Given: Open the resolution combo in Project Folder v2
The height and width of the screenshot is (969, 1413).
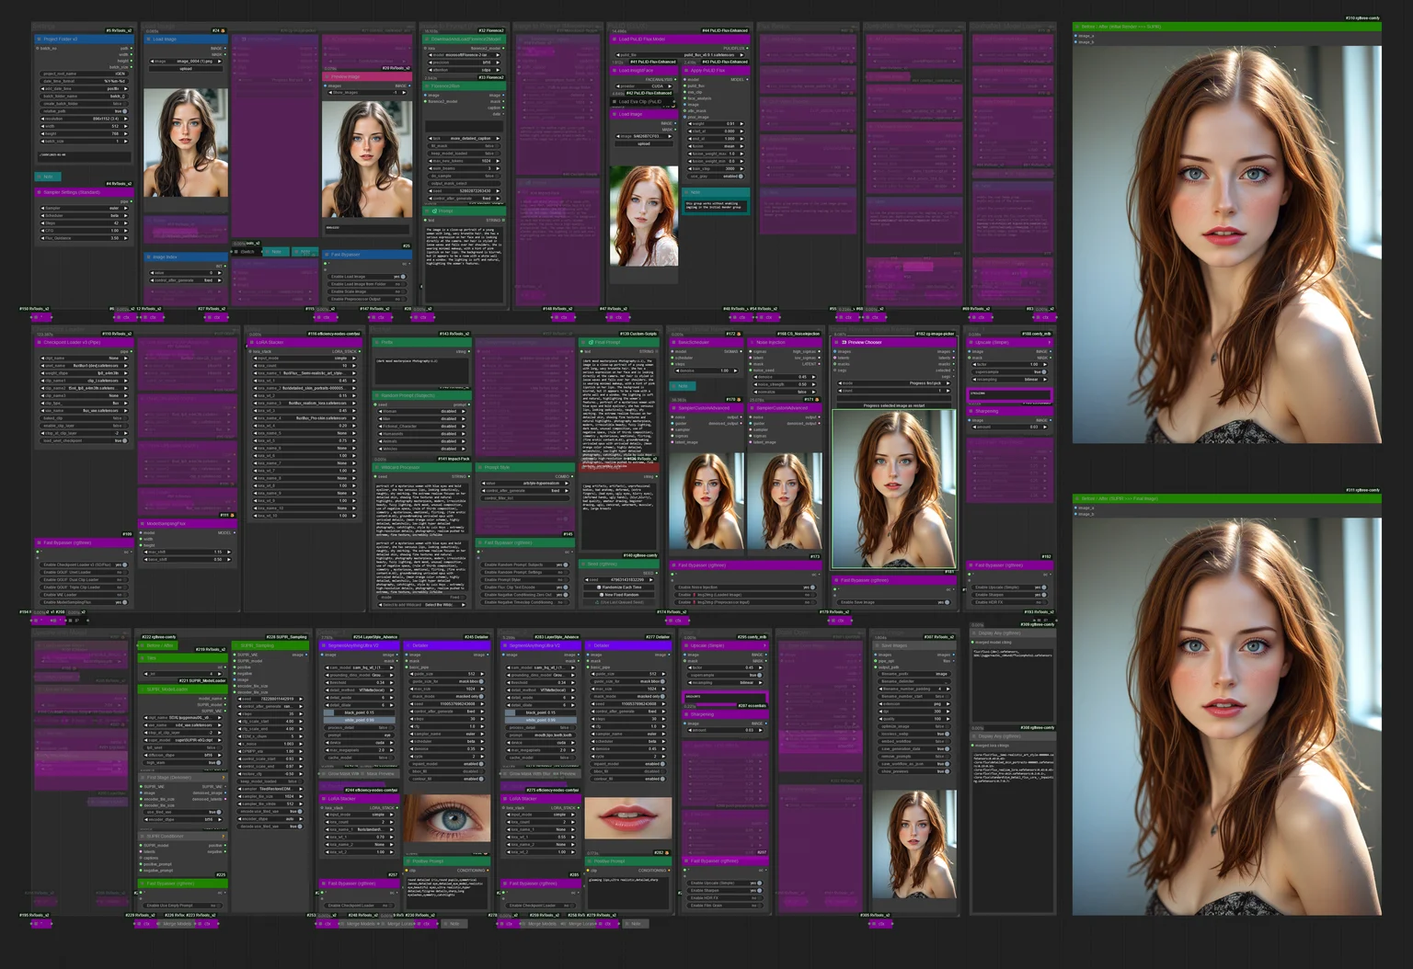Looking at the screenshot, I should click(85, 119).
